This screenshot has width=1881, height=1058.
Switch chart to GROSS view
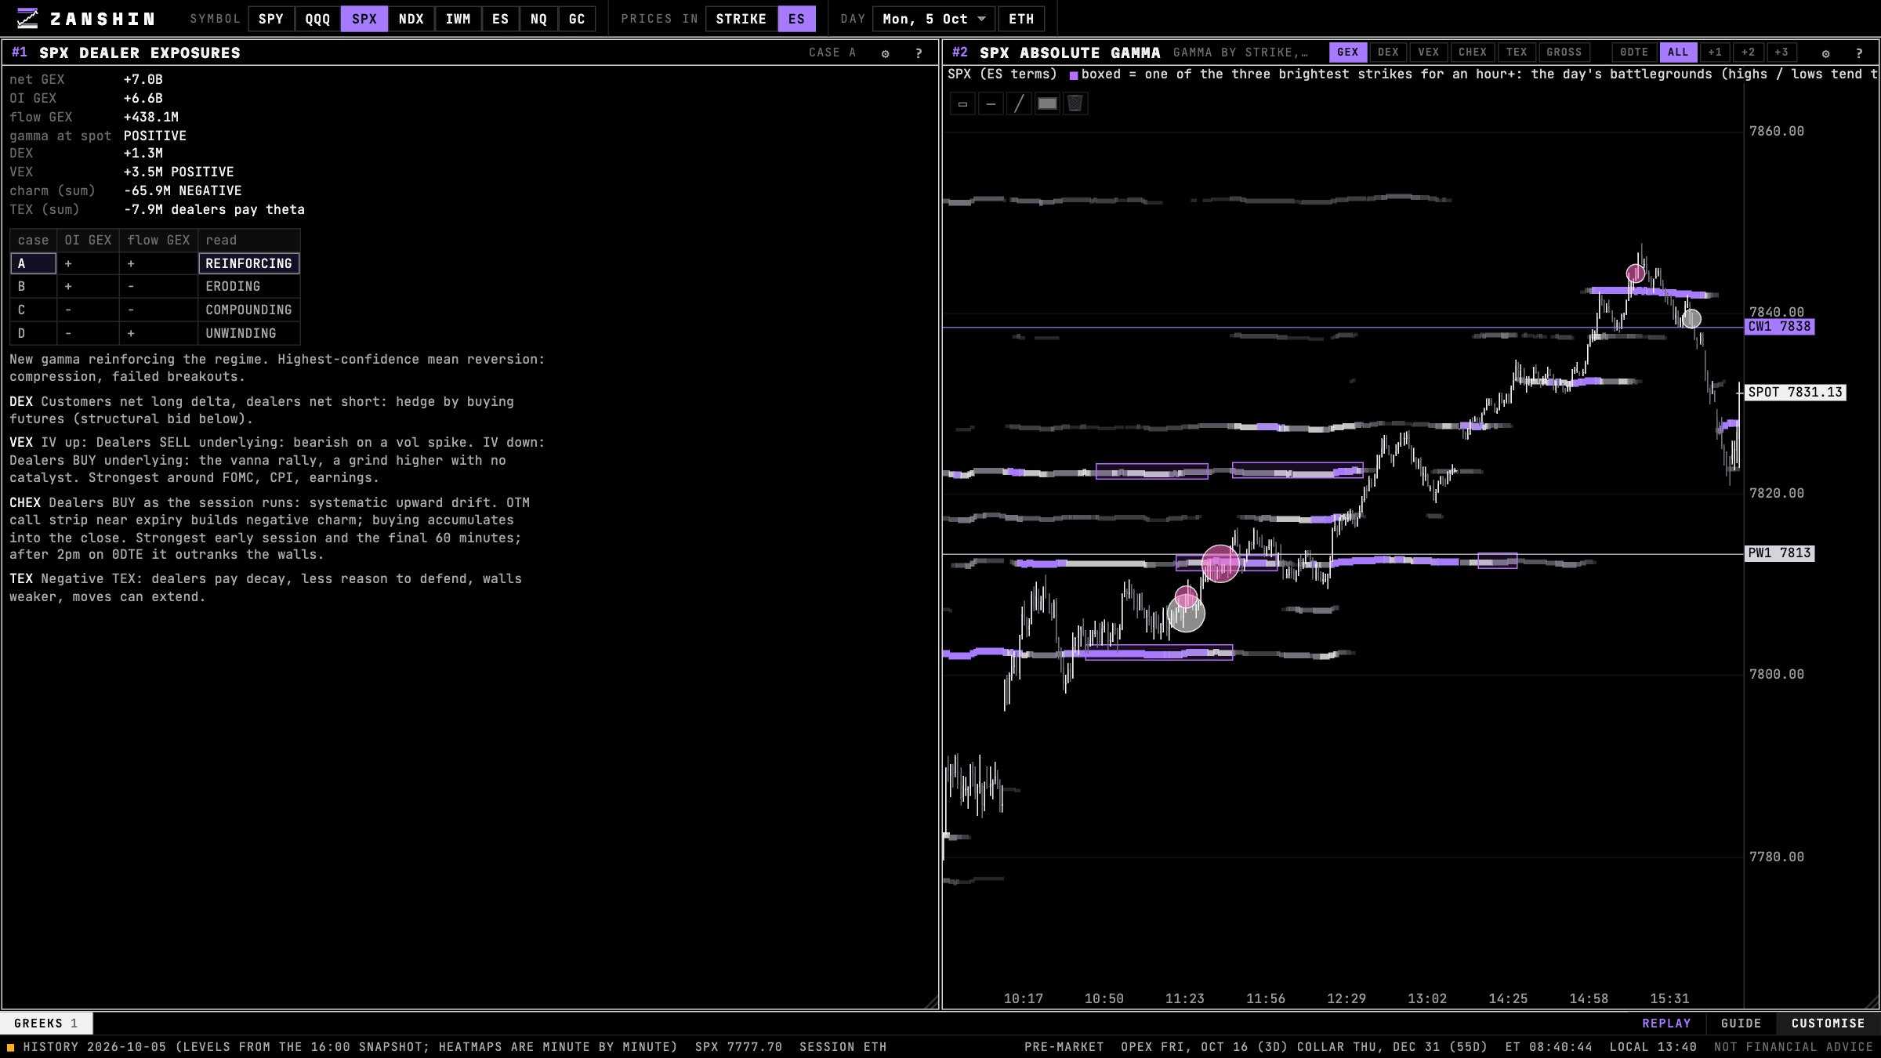(x=1564, y=53)
